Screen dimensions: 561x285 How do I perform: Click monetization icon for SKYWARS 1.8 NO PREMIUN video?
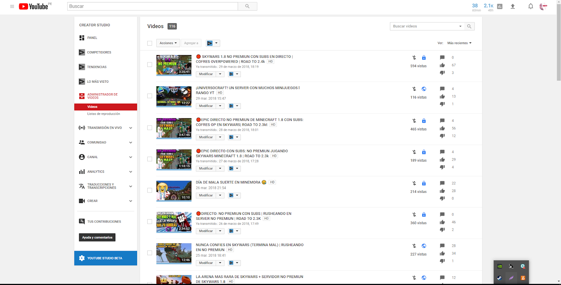pyautogui.click(x=414, y=57)
